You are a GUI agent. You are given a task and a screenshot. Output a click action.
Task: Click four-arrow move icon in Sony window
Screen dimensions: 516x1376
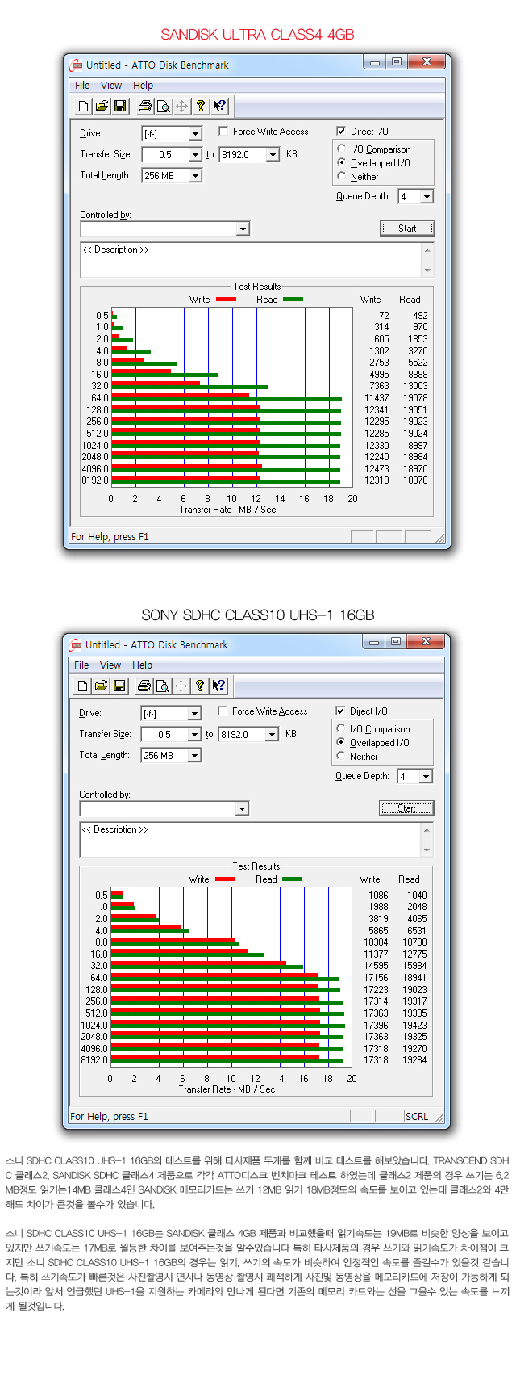(x=181, y=686)
